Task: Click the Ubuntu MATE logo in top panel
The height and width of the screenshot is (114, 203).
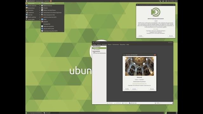Action: (x=27, y=1)
